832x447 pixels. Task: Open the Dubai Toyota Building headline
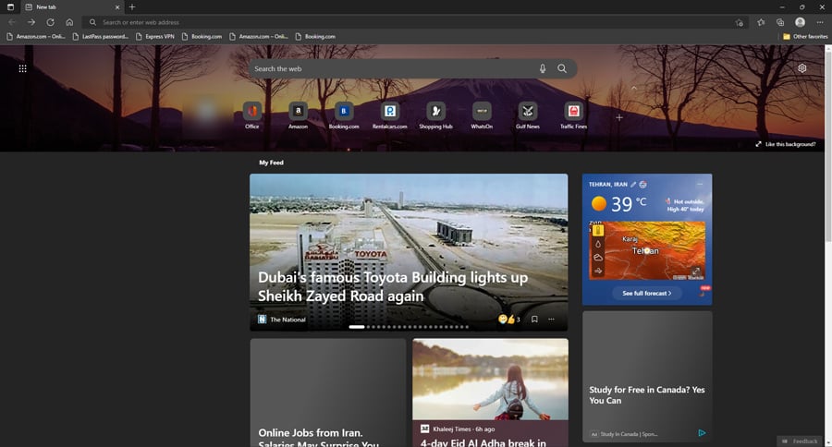tap(393, 287)
